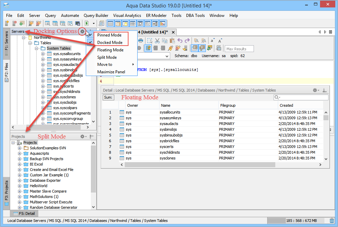Click the sysbrickfiles row in Detail grid
Image resolution: width=338 pixels, height=227 pixels.
(213, 141)
